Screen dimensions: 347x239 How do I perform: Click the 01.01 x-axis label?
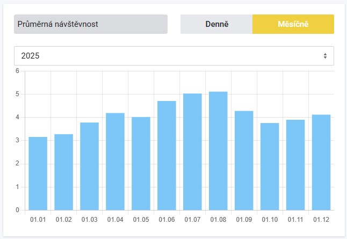tap(38, 220)
